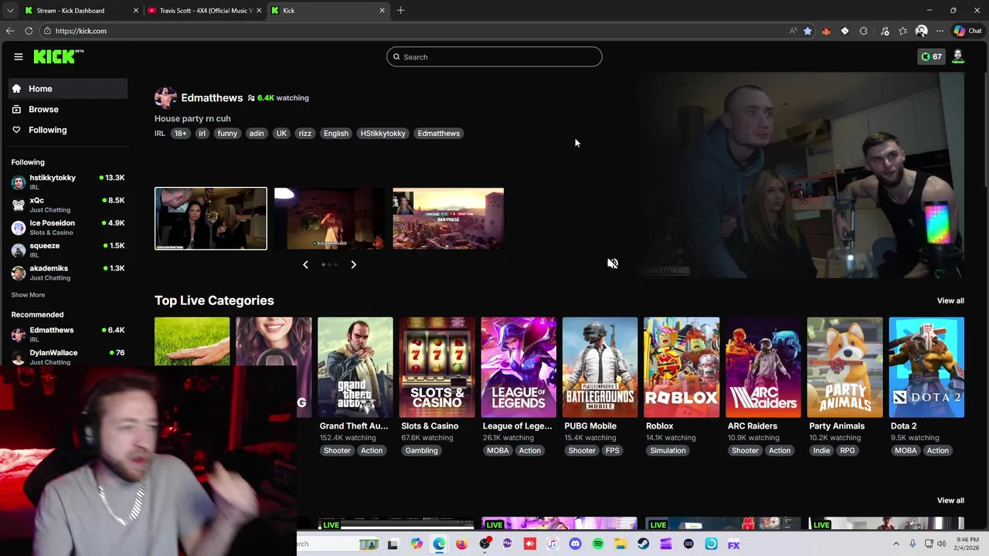
Task: Open the media control icon in browser toolbar
Action: 884,31
